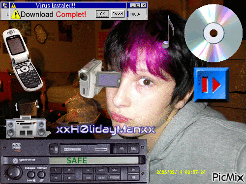Click the RDS MSS label on radio
This screenshot has width=246, height=184.
pyautogui.click(x=16, y=146)
